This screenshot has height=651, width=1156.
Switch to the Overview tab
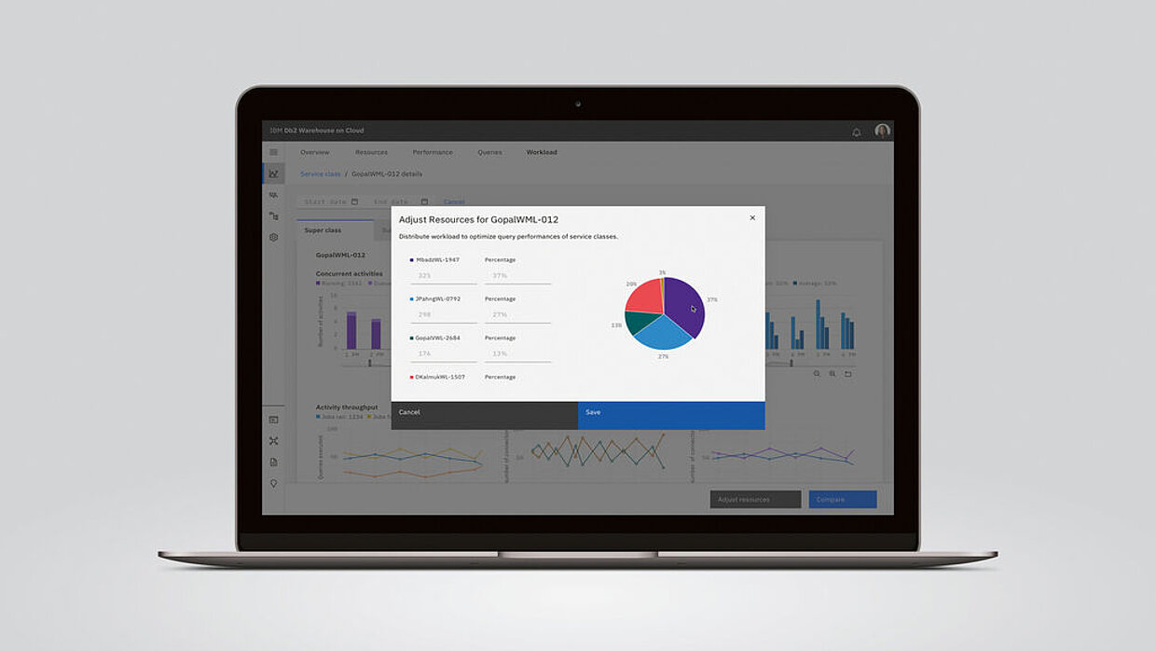click(x=314, y=152)
